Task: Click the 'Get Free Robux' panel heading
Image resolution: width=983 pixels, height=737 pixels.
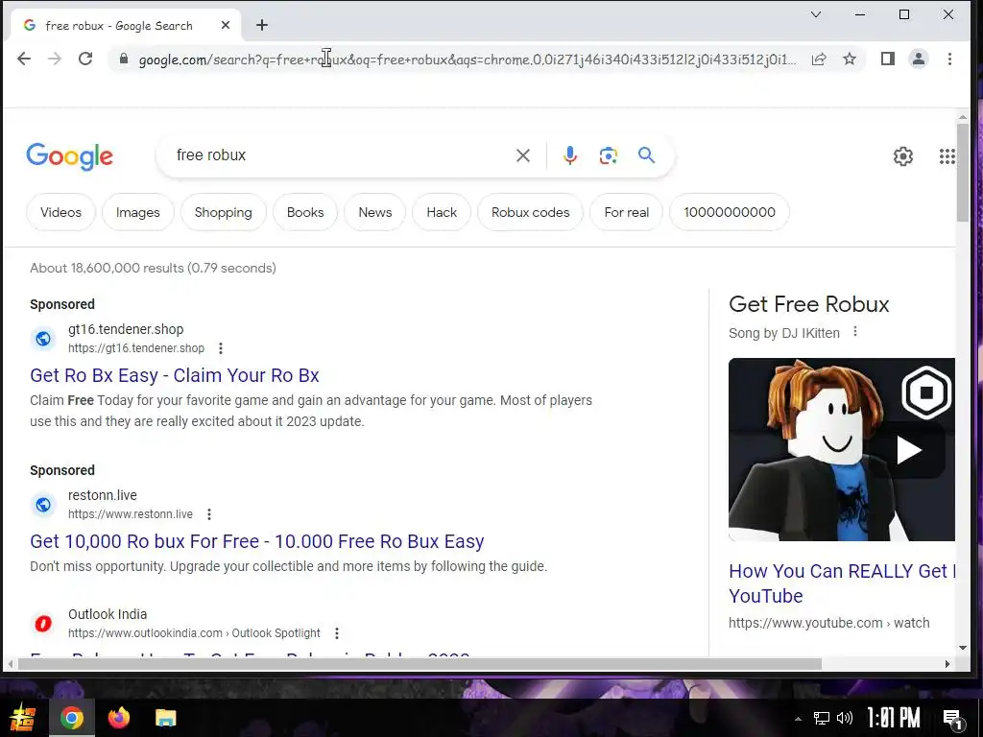Action: [x=808, y=304]
